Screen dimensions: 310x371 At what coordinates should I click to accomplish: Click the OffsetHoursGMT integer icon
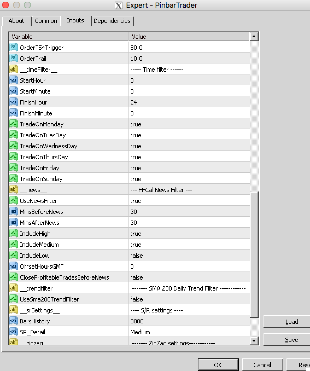point(13,266)
